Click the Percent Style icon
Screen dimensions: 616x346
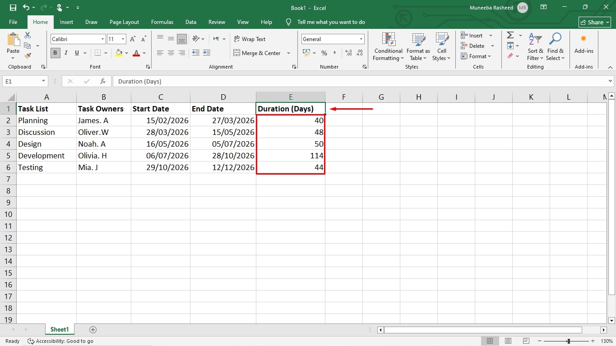(x=324, y=53)
